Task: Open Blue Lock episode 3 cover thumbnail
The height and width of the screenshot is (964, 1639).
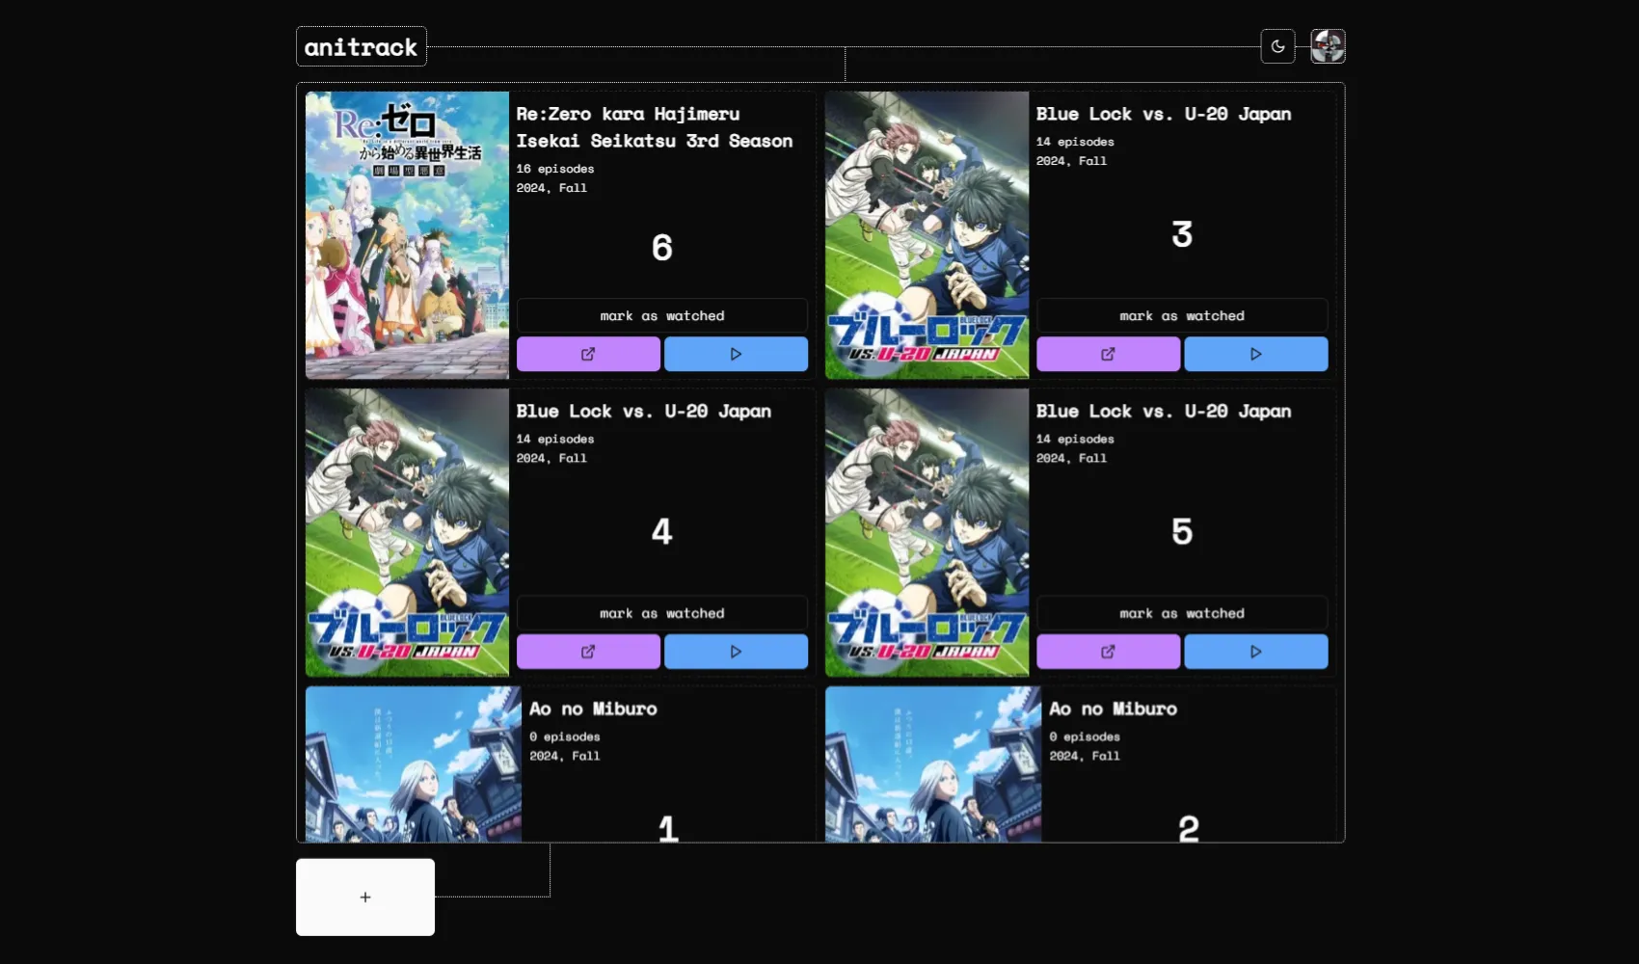Action: pos(927,235)
